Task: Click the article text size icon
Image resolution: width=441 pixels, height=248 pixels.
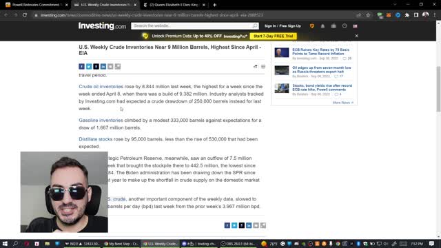Action: (x=256, y=67)
